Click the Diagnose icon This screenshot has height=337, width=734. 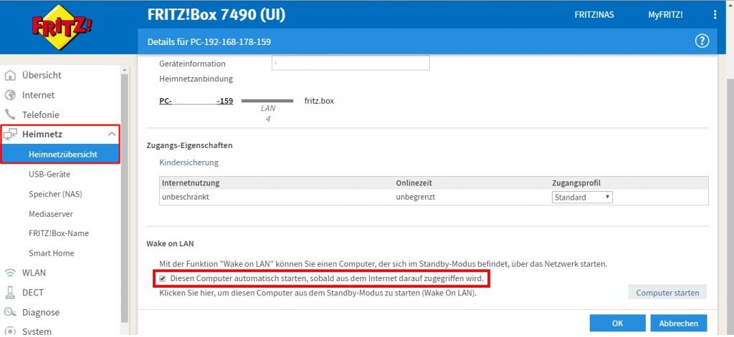pyautogui.click(x=10, y=312)
